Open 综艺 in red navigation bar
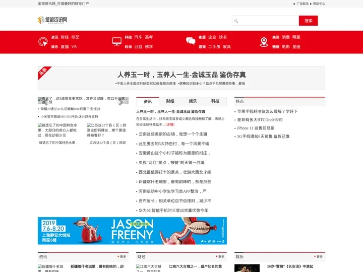 point(75,37)
